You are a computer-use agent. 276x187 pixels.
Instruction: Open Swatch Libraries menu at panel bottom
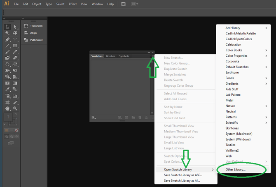click(94, 118)
